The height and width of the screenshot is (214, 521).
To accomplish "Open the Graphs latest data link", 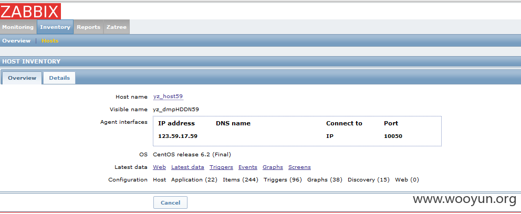I will coord(273,167).
